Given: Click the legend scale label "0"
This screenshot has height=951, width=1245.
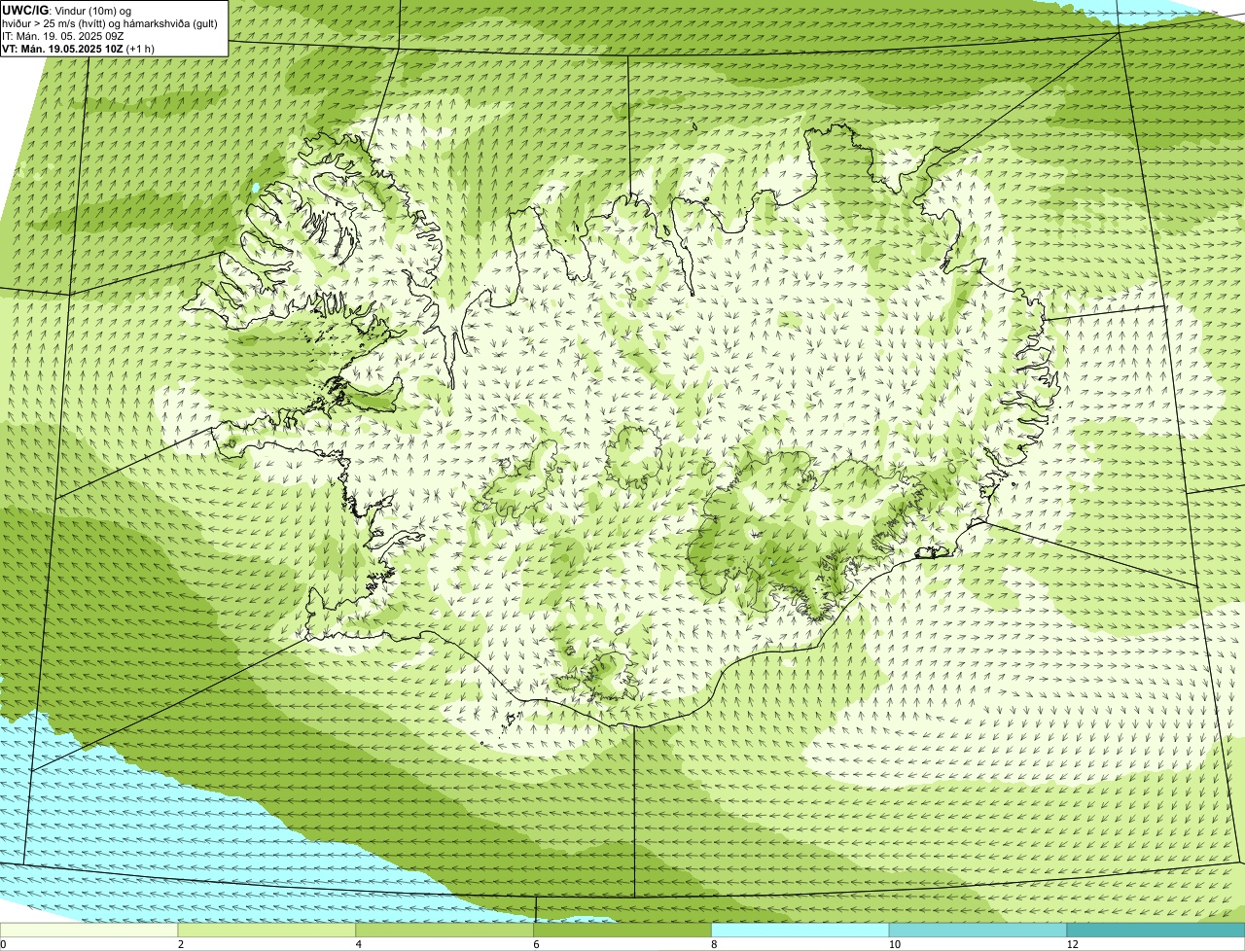Looking at the screenshot, I should coord(4,944).
